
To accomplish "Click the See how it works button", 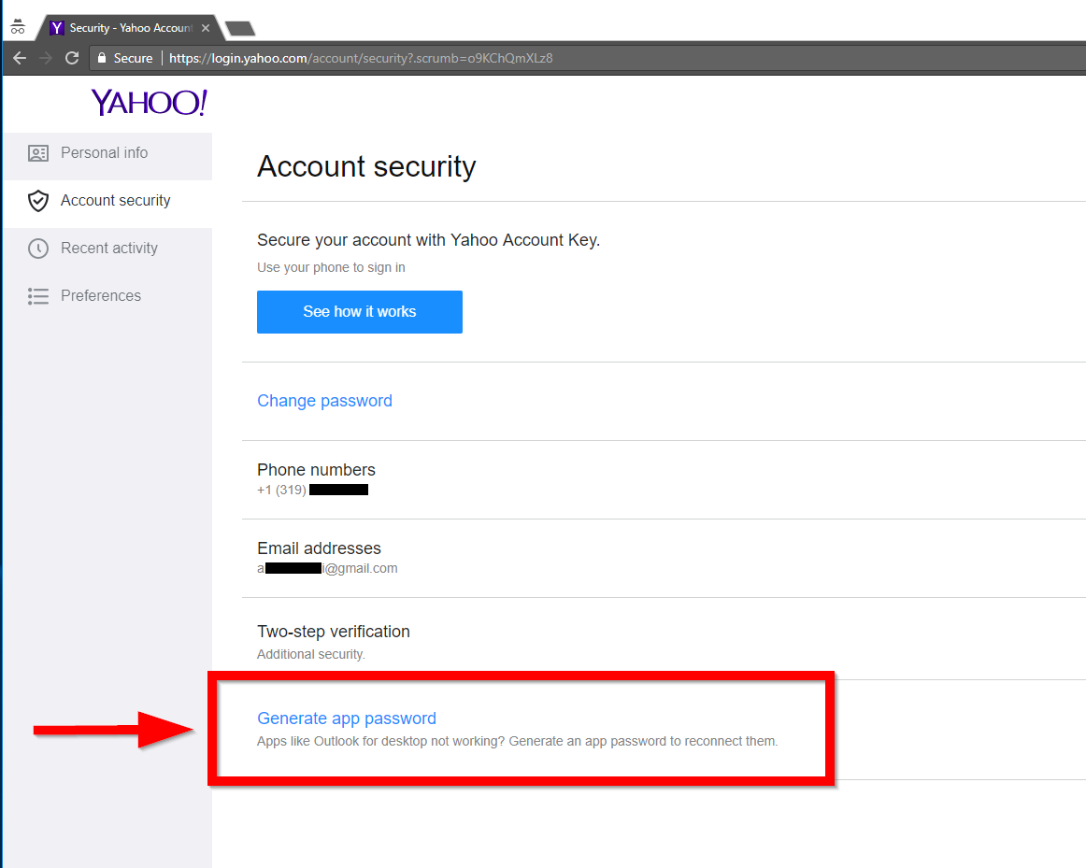I will coord(360,312).
